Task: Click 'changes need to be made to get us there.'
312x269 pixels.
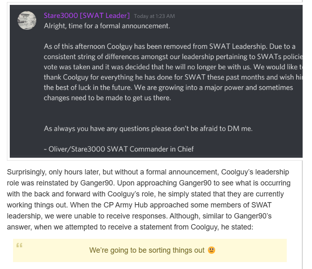Action: click(107, 98)
